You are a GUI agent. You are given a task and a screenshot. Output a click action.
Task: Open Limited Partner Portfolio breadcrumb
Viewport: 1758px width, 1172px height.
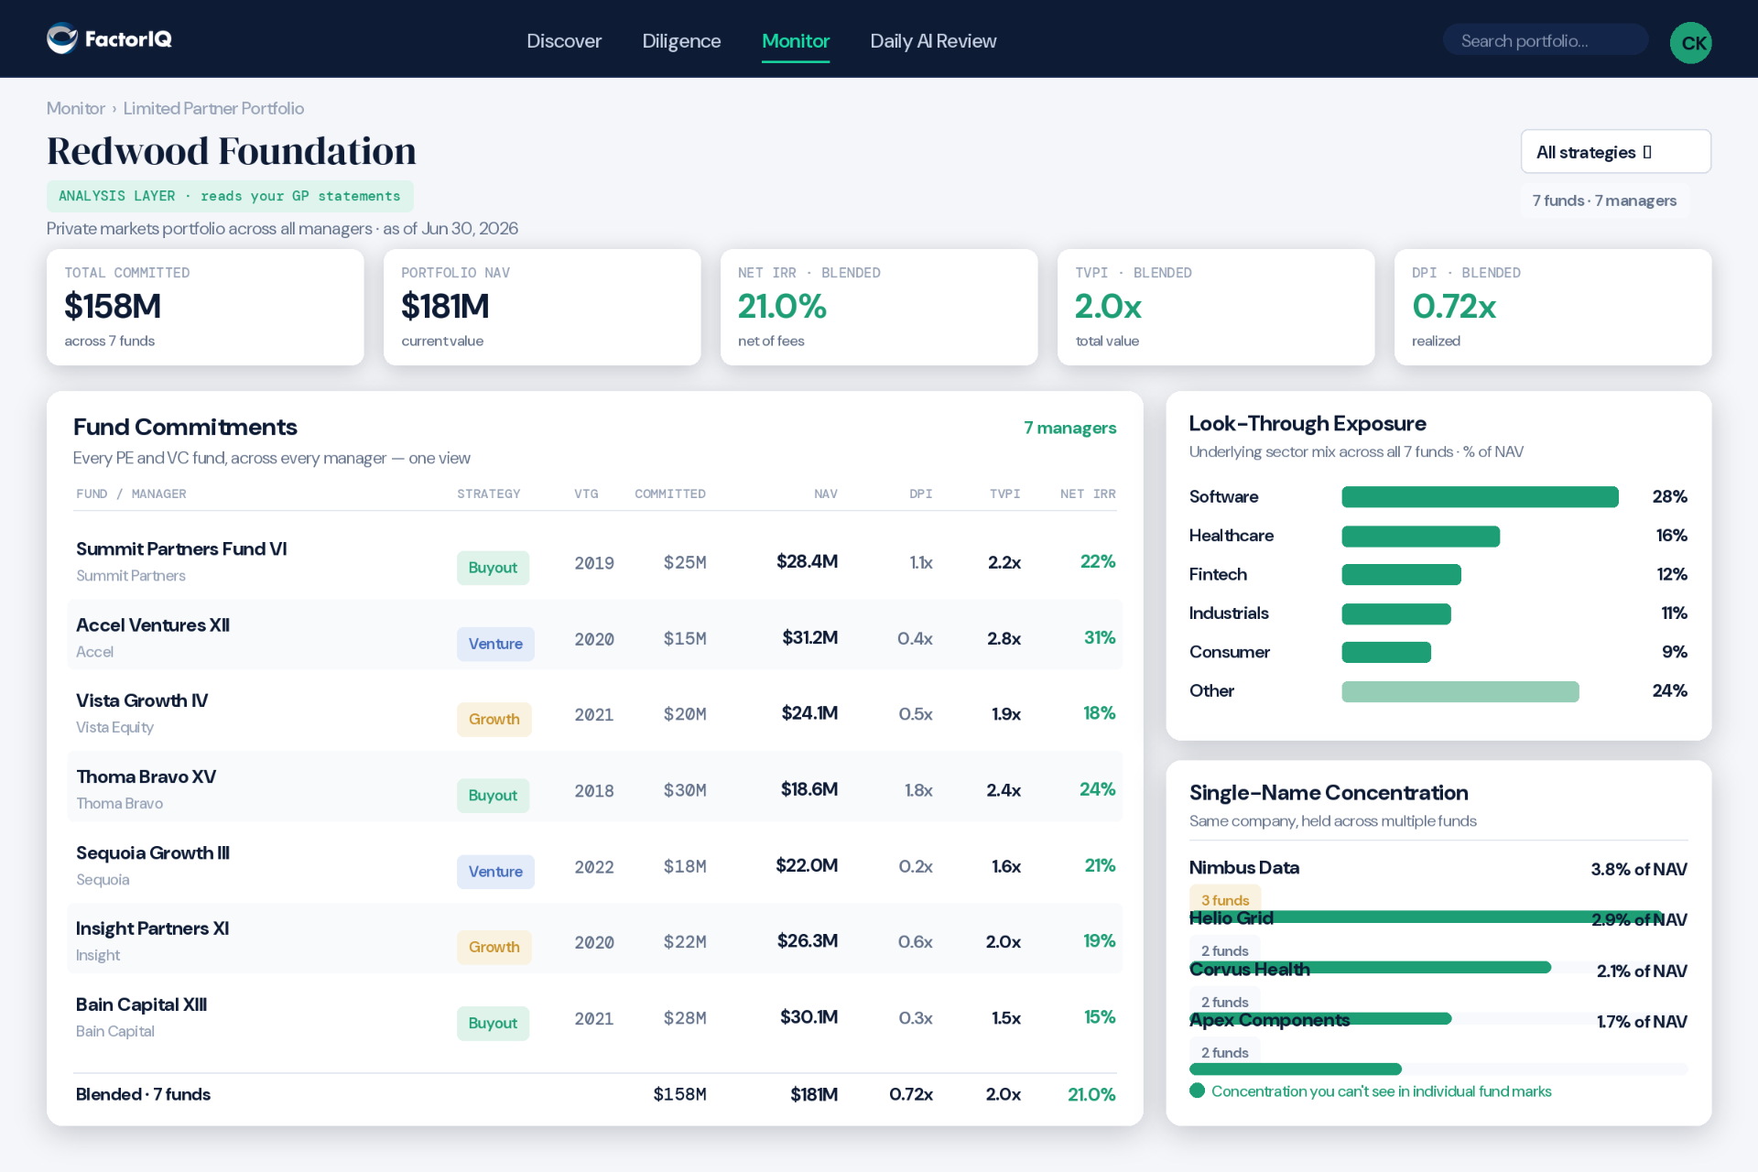point(213,108)
